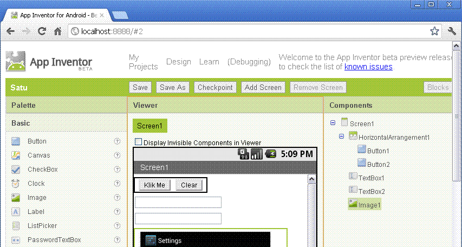Image resolution: width=462 pixels, height=247 pixels.
Task: Switch to the Design tab
Action: pos(179,62)
